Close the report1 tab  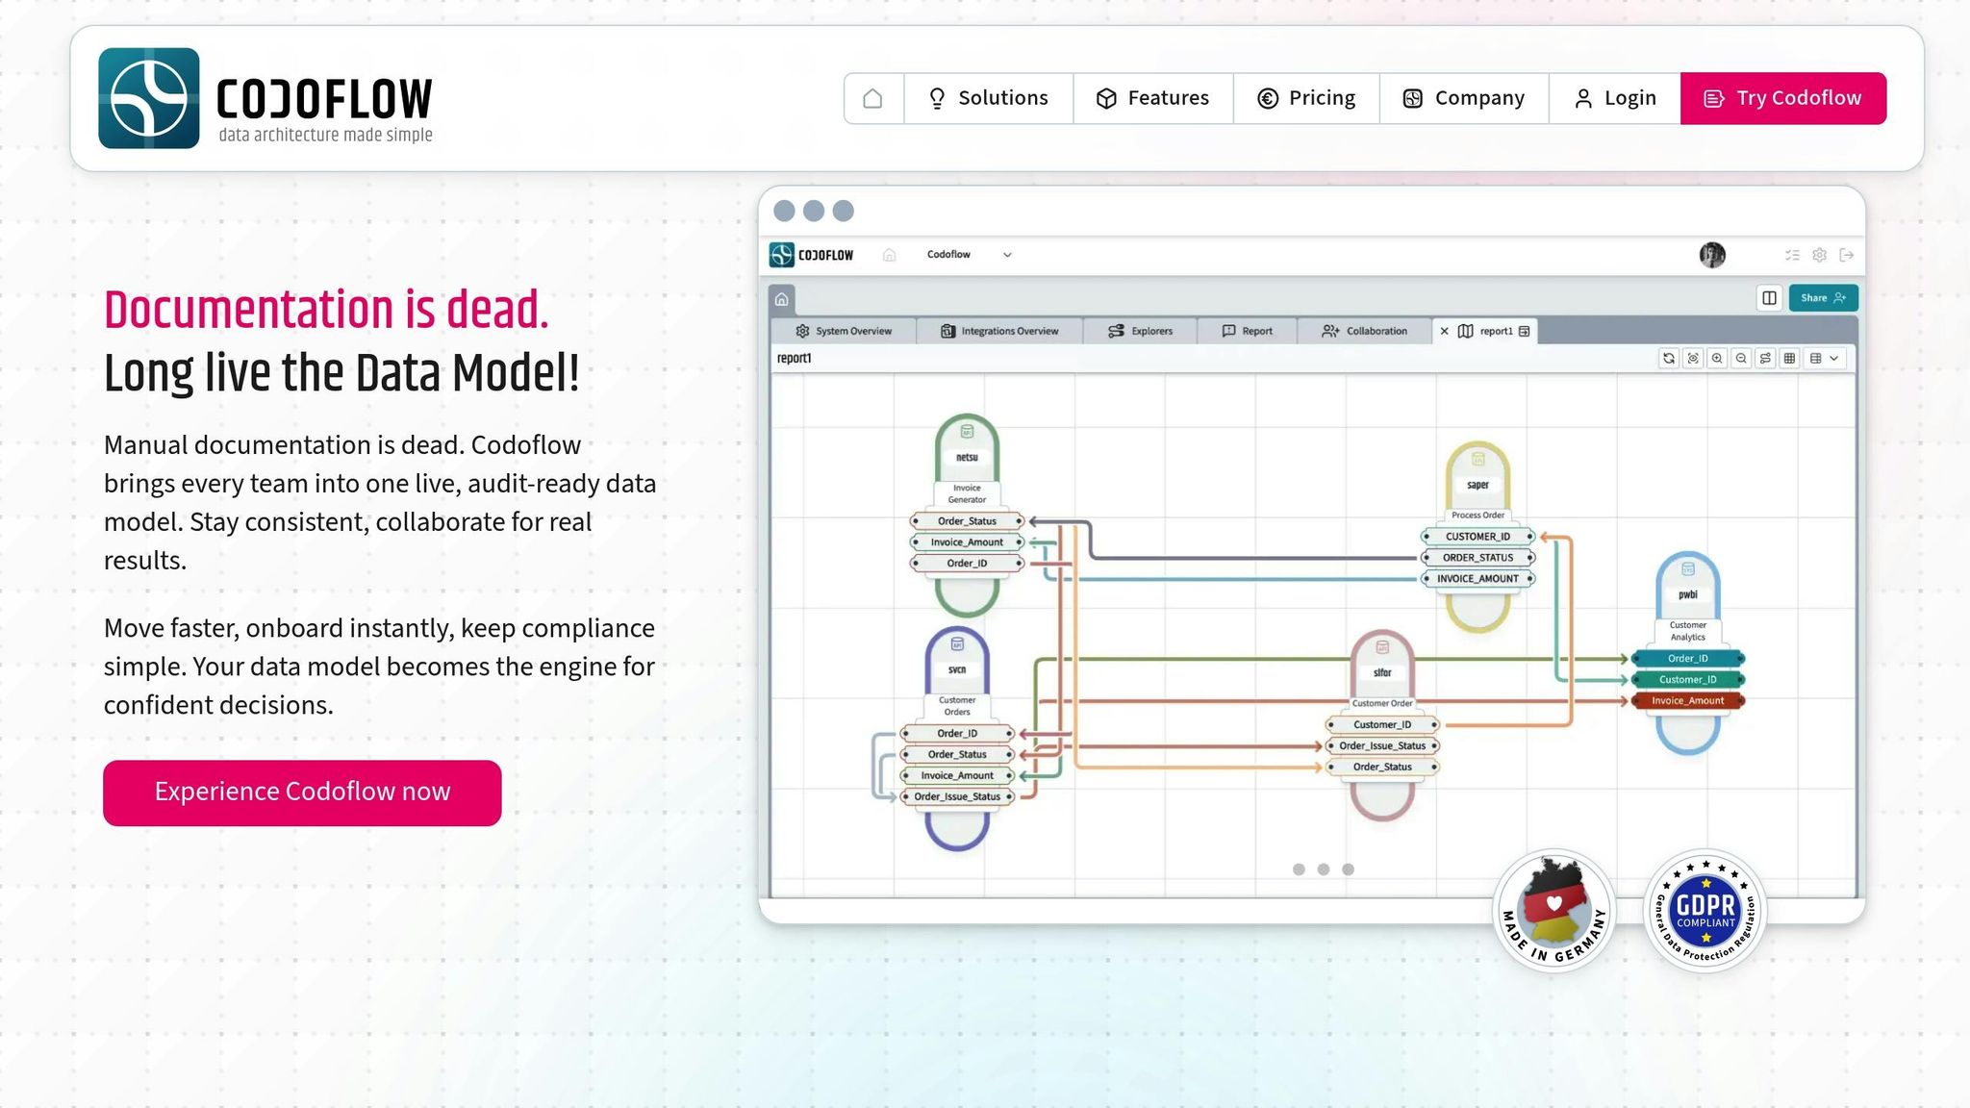coord(1444,331)
